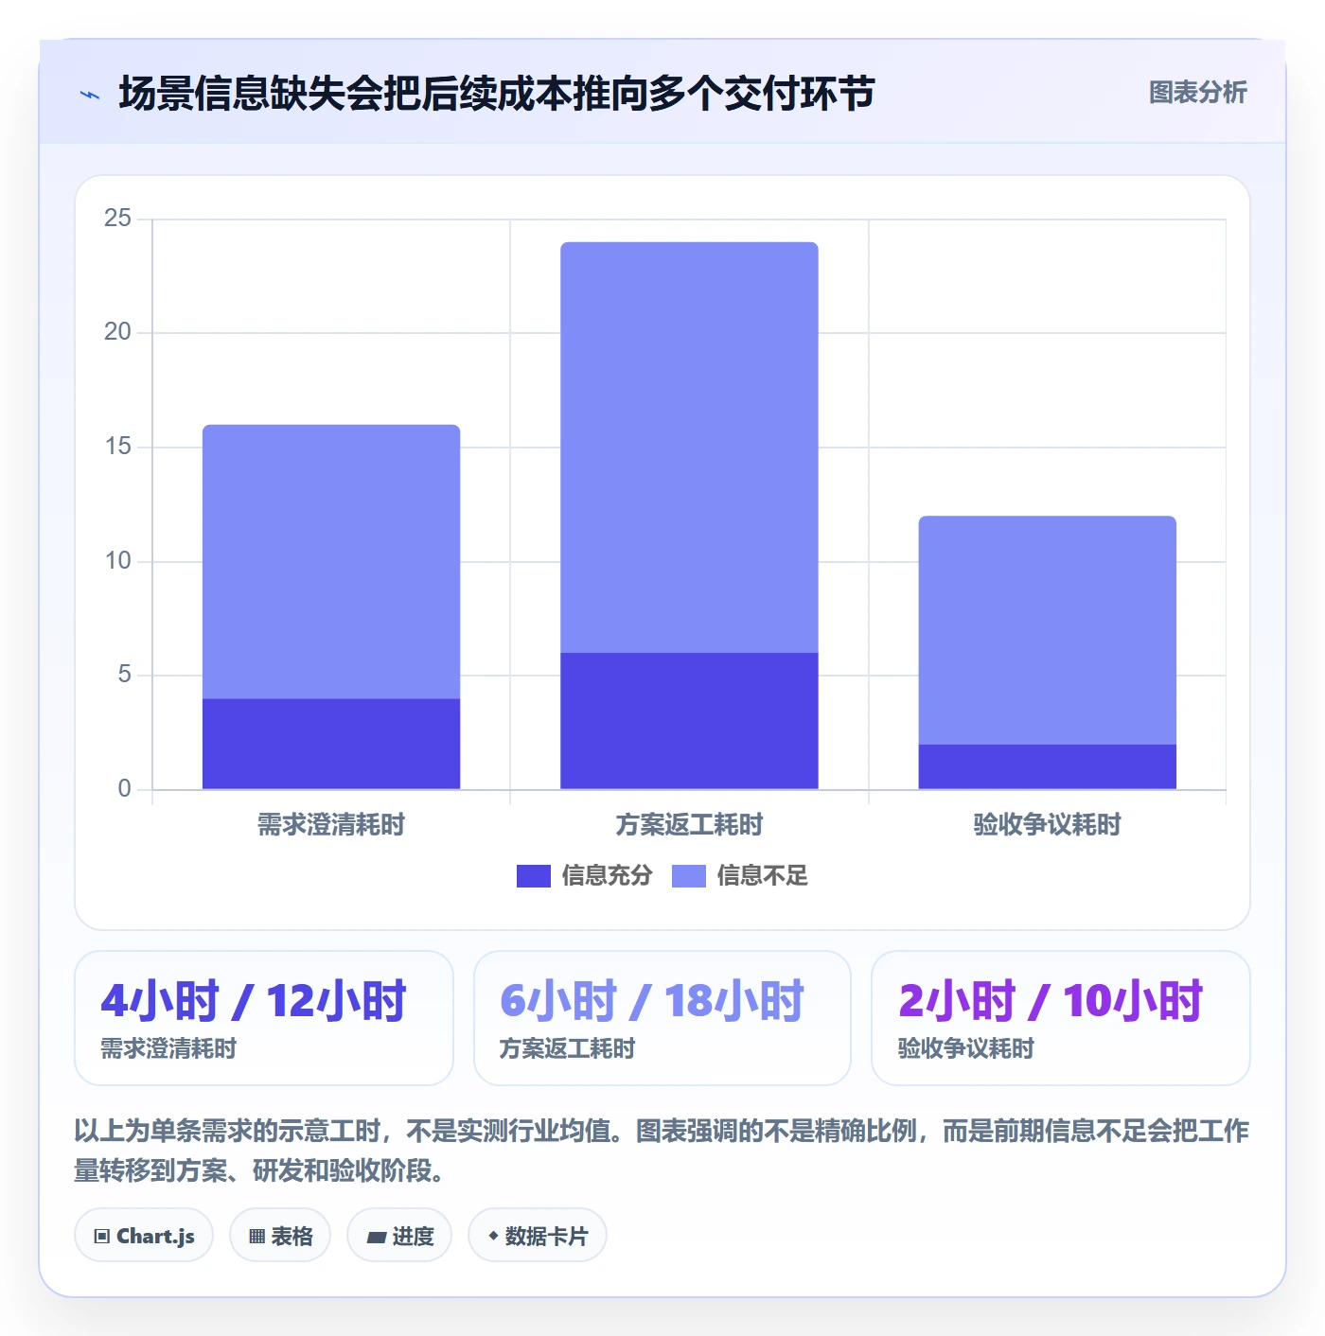Select the 进度 tag

click(x=399, y=1236)
